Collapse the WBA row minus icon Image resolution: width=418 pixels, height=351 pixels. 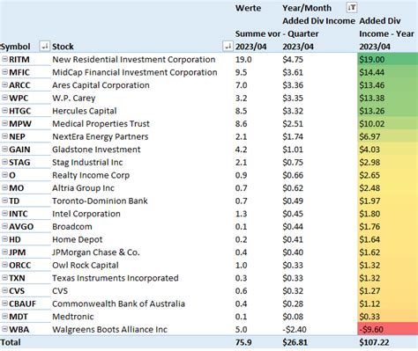click(x=4, y=329)
